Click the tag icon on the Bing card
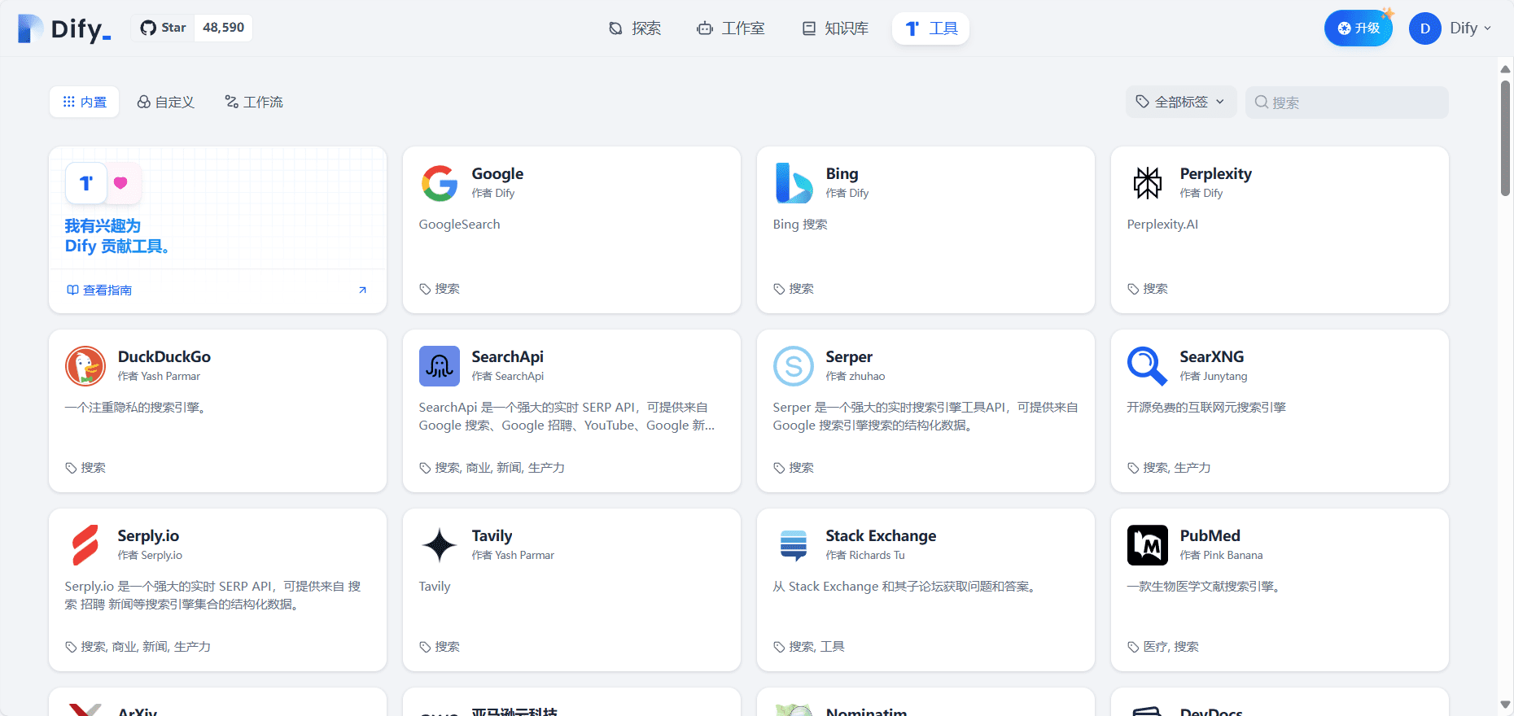1514x716 pixels. click(x=779, y=289)
